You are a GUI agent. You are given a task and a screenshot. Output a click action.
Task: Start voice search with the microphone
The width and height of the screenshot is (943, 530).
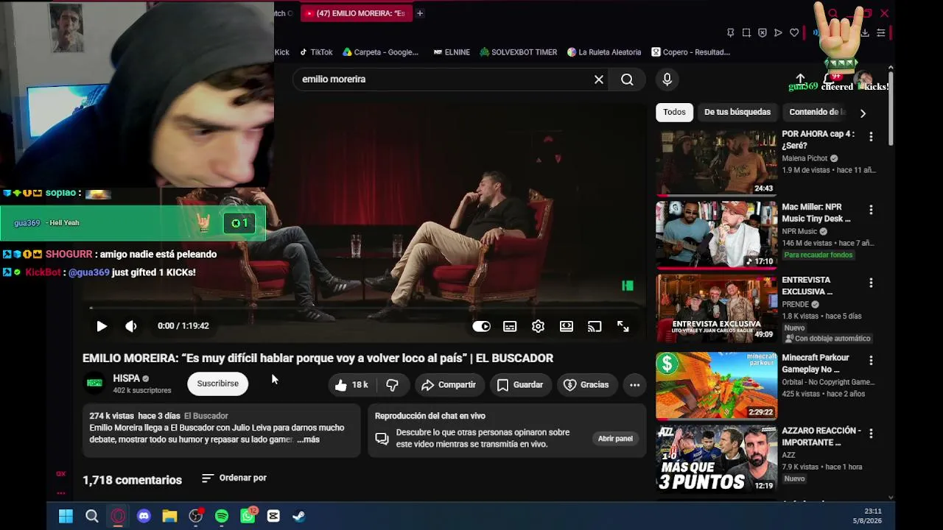667,79
